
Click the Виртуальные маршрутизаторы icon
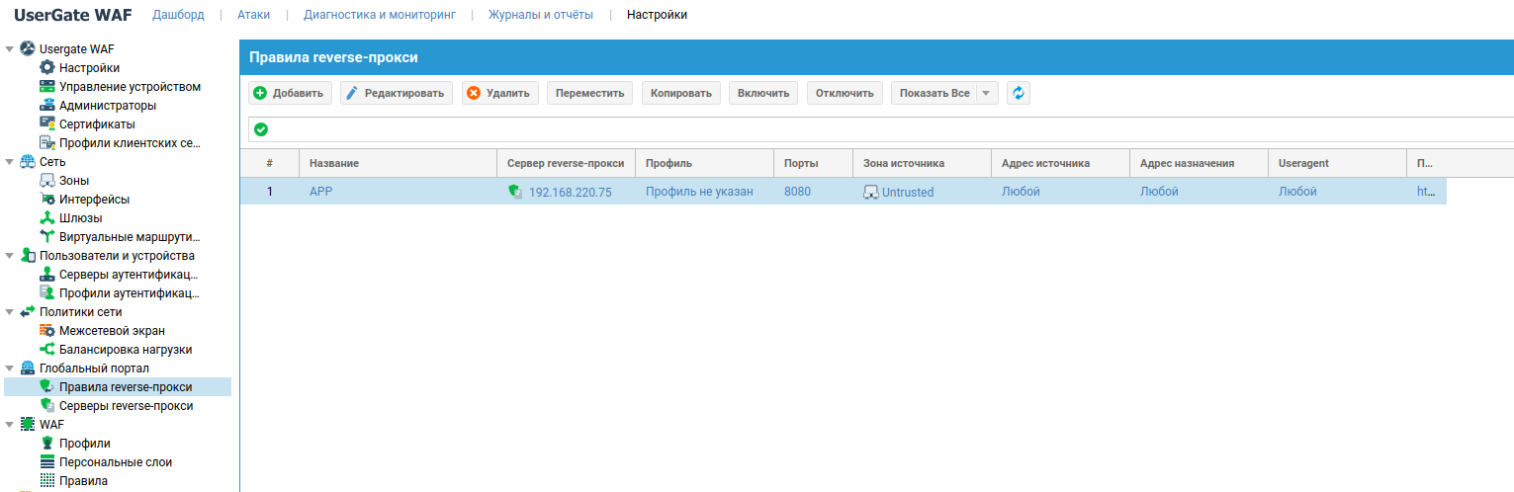point(46,237)
